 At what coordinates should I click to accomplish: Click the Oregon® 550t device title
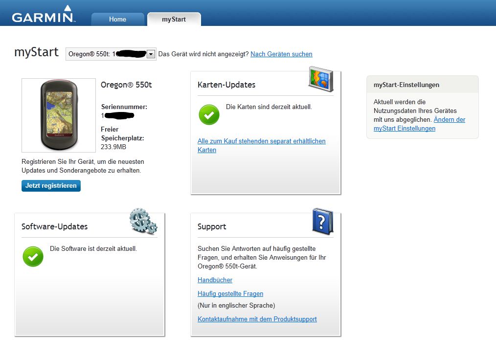click(126, 85)
